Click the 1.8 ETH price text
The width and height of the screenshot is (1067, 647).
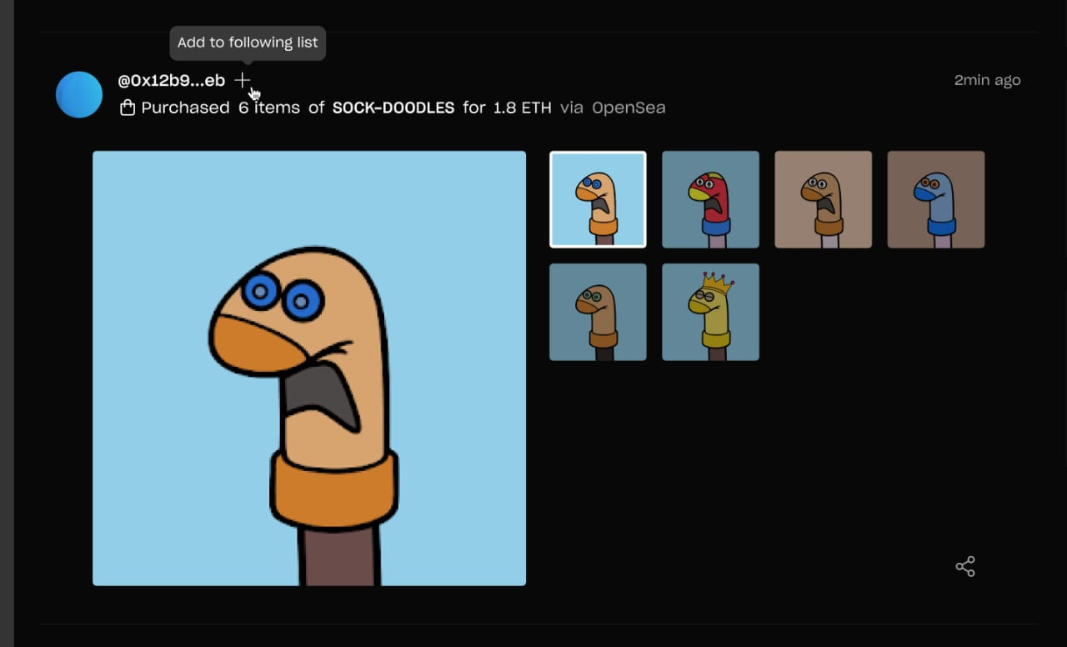[523, 108]
